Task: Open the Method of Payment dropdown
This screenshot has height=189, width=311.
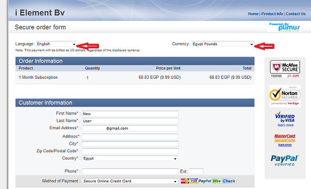Action: (x=130, y=181)
